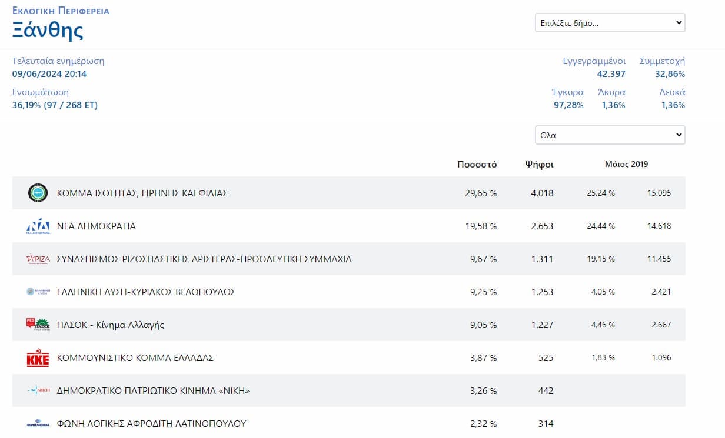Click the 1.311 votes cell
This screenshot has height=438, width=725.
[x=542, y=259]
